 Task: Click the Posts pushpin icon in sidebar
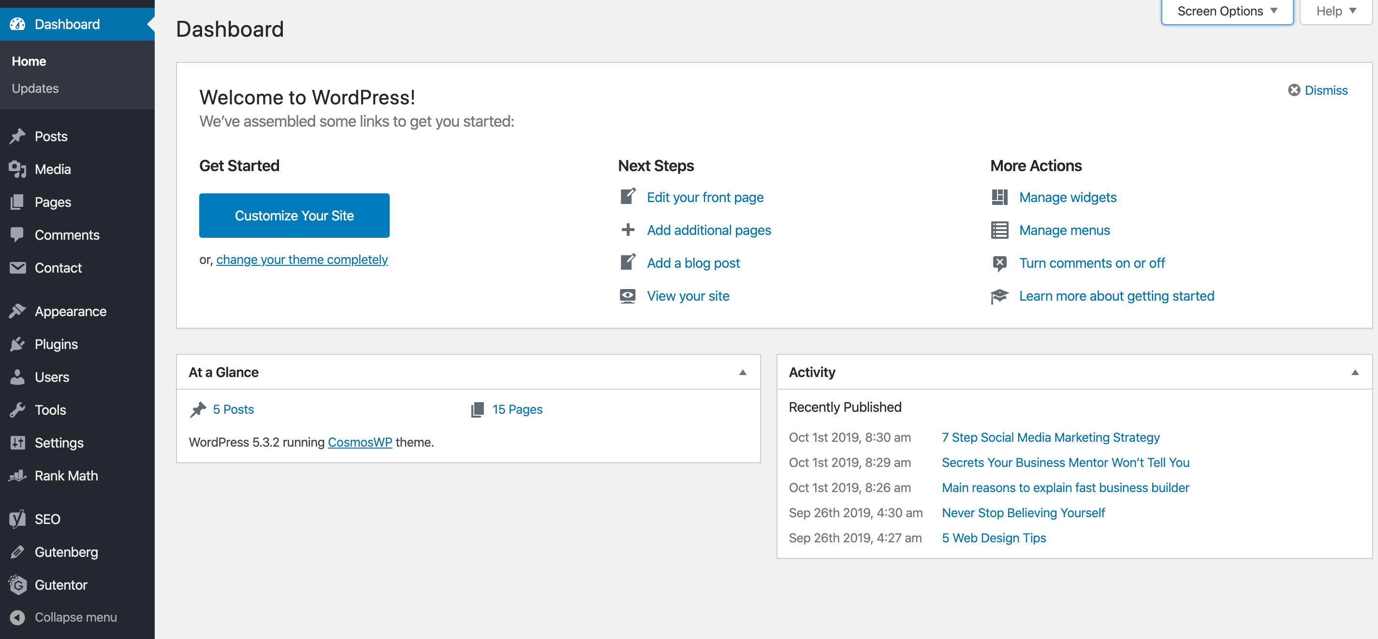click(x=17, y=136)
